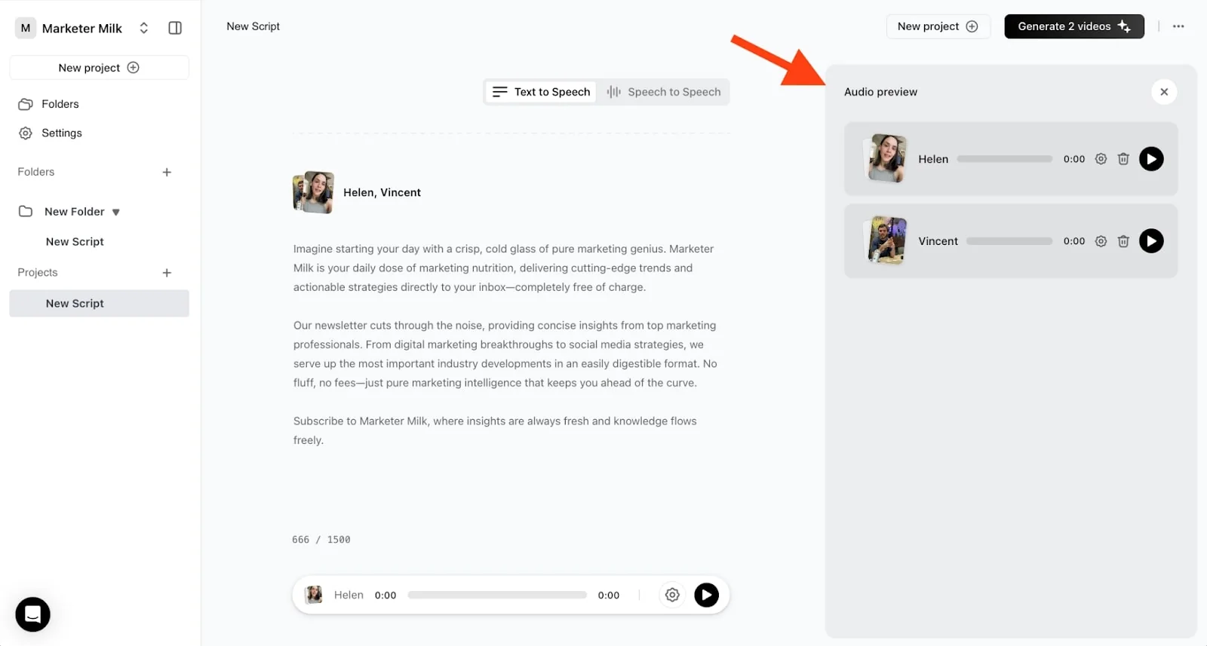Click Vincent's name in Audio preview

coord(938,241)
